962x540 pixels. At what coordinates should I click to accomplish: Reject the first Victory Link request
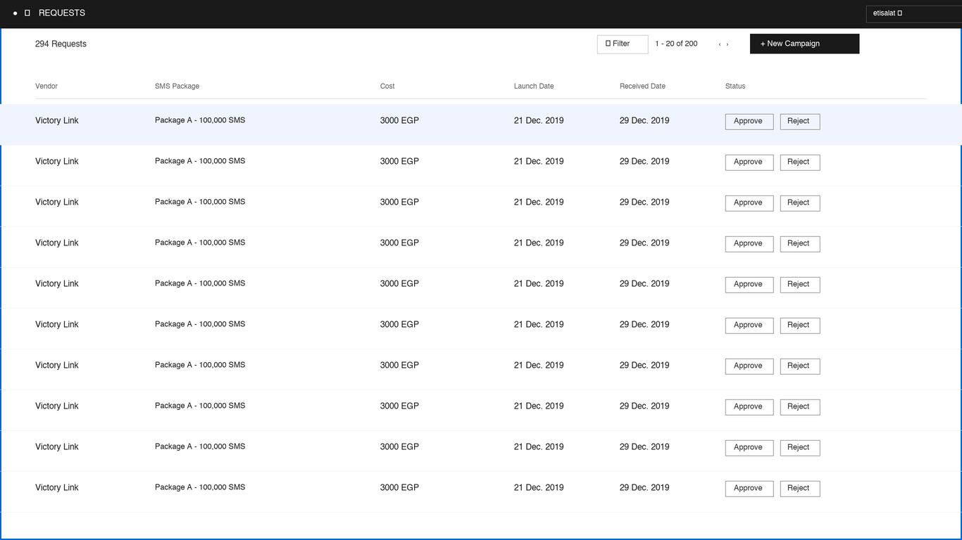tap(799, 121)
